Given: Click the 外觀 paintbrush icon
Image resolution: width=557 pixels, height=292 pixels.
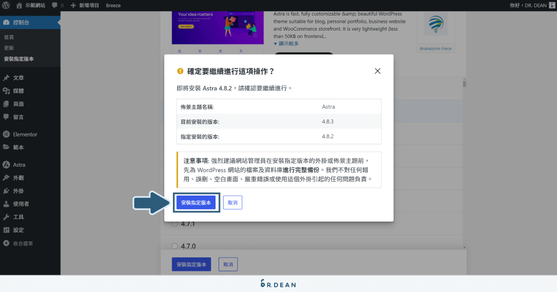Looking at the screenshot, I should (6, 178).
